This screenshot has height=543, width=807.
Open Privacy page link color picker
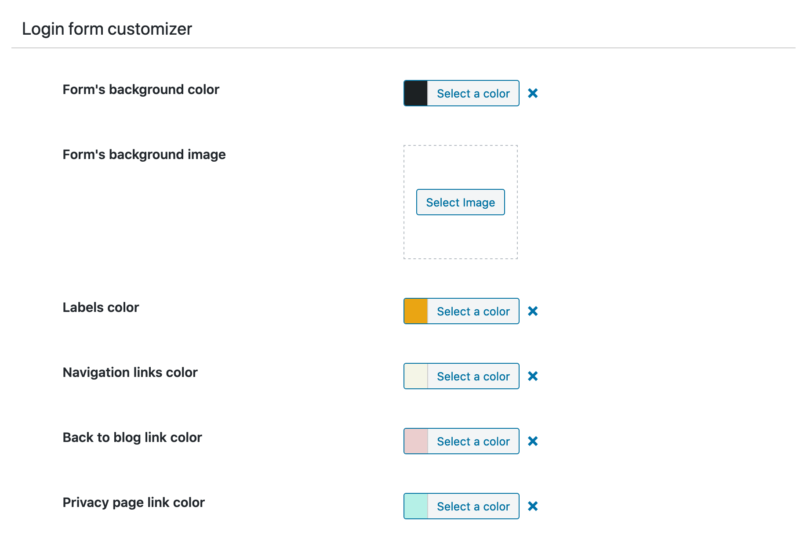click(x=473, y=506)
